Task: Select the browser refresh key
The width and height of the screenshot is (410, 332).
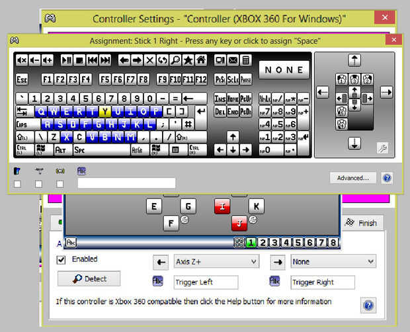Action: [x=163, y=60]
